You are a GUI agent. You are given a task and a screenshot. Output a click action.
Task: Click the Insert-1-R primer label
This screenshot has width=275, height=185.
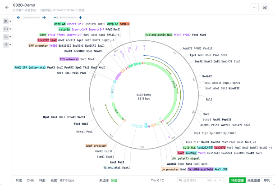click(79, 29)
